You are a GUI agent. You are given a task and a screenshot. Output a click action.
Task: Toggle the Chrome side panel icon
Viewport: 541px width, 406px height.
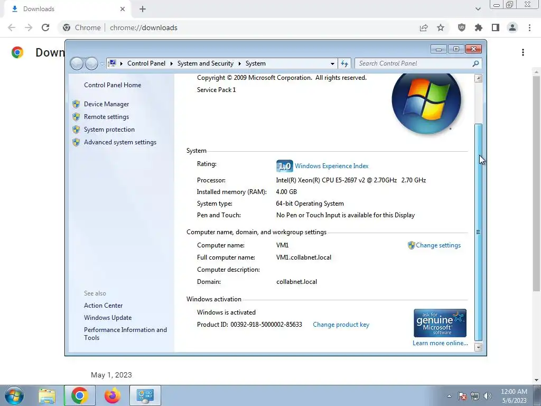tap(496, 27)
